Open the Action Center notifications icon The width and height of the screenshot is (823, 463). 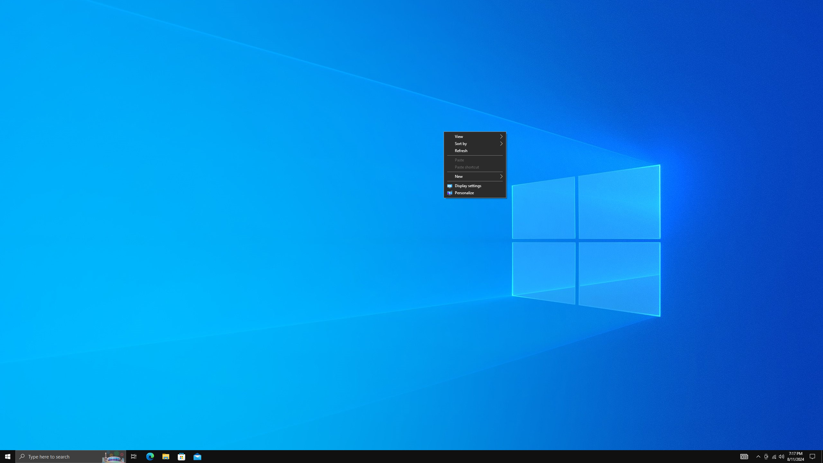(812, 456)
